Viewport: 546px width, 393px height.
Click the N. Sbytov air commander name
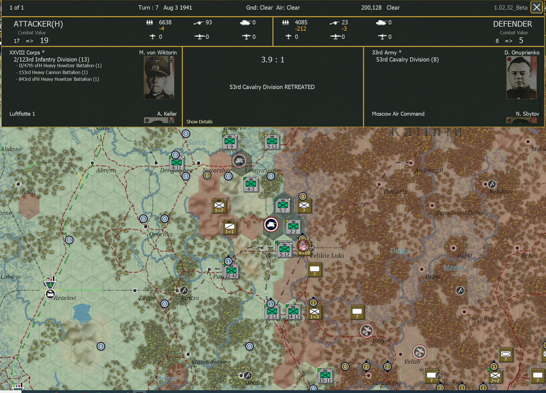(x=527, y=114)
